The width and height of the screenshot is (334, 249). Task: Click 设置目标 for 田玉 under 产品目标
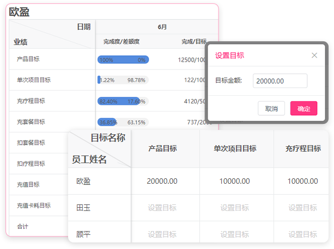coord(162,208)
